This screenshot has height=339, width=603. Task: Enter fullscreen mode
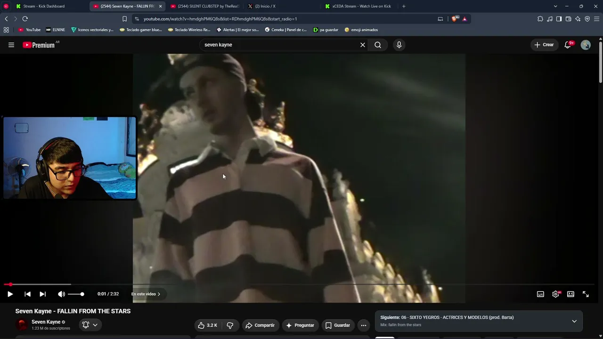pos(586,294)
